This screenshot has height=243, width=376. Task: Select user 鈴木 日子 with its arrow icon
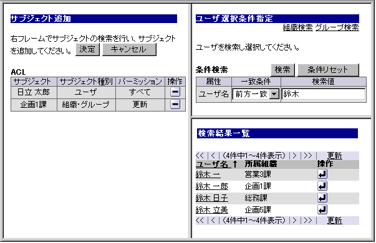point(322,198)
